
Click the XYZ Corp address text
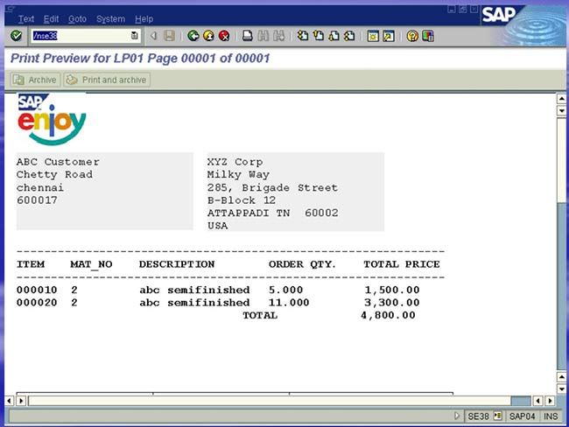click(272, 193)
